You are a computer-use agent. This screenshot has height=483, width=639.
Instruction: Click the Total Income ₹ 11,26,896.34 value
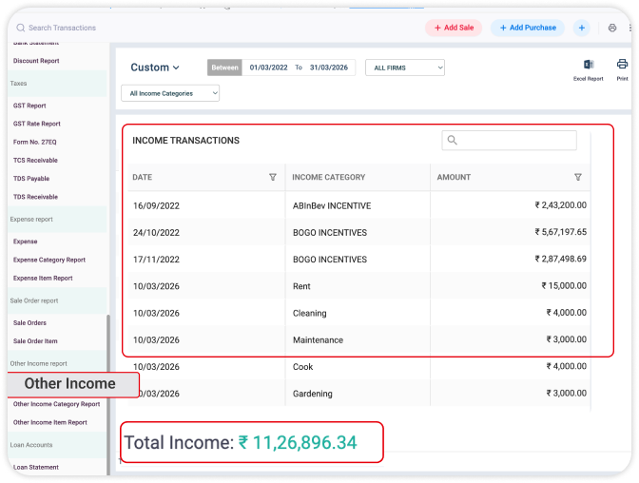click(298, 443)
